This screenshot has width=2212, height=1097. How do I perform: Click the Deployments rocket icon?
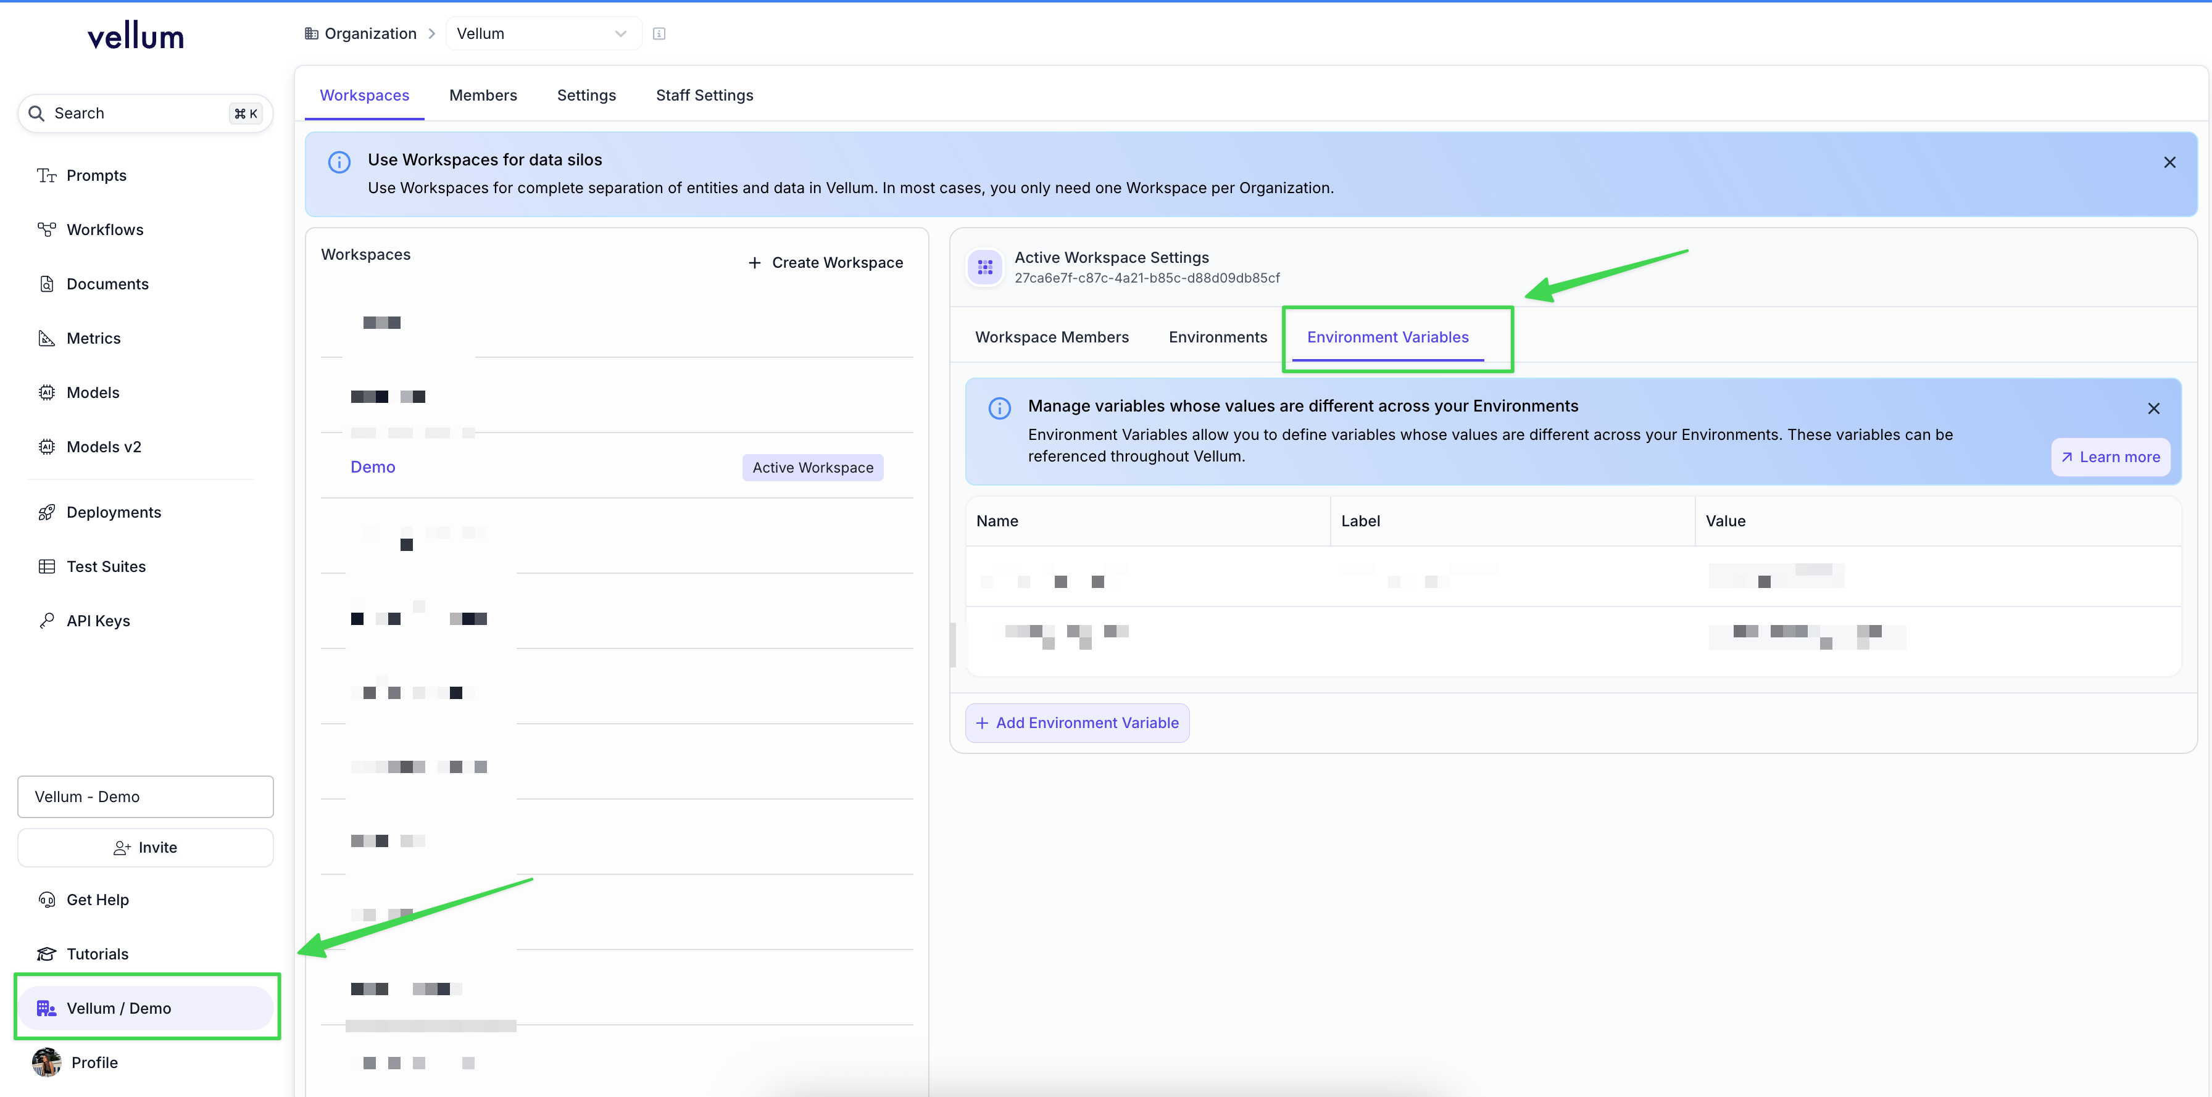point(46,513)
